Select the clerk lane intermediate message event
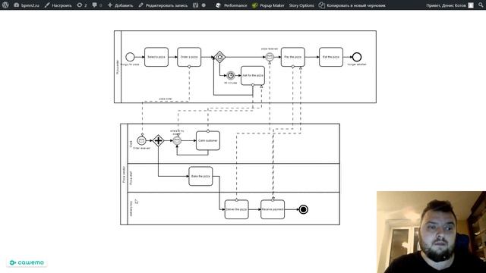The image size is (486, 273). click(177, 140)
